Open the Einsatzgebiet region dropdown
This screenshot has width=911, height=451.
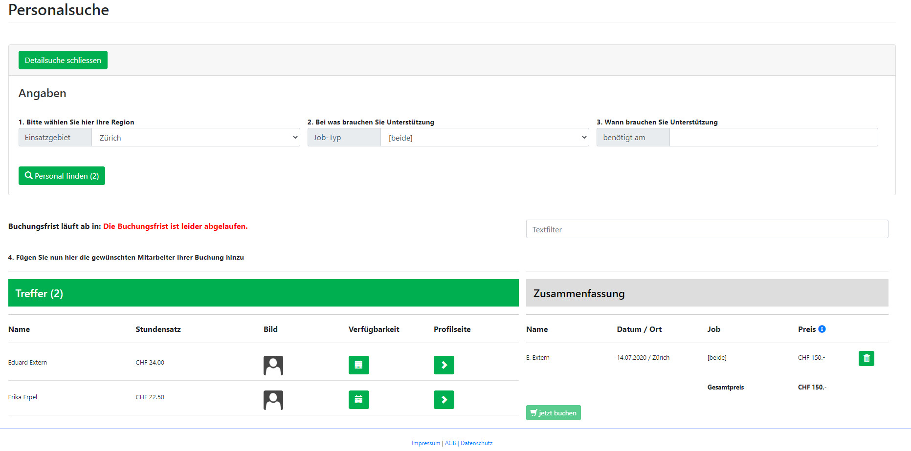pos(196,138)
